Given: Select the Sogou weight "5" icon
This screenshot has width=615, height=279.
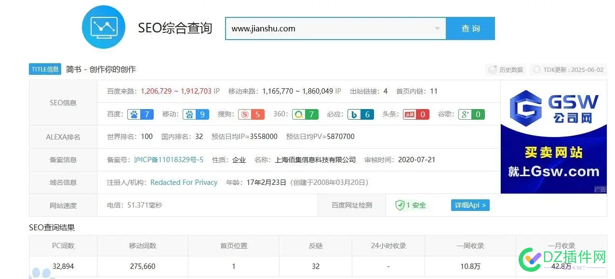Looking at the screenshot, I should pos(251,114).
